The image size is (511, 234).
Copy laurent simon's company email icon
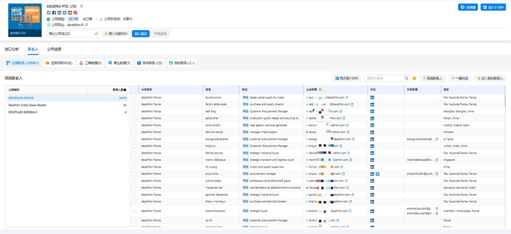click(347, 97)
